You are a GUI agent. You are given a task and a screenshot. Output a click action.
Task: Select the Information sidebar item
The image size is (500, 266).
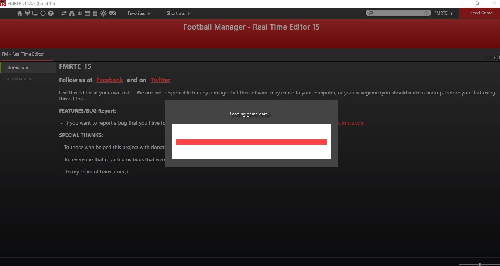coord(17,68)
